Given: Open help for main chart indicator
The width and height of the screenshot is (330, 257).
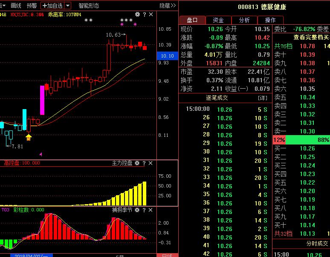Looking at the screenshot, I should pos(145,14).
